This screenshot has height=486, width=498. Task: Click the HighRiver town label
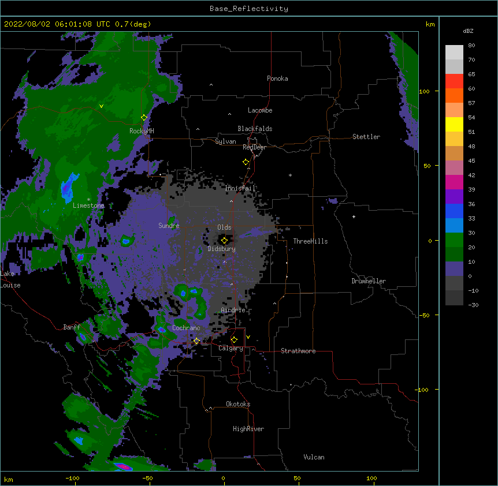(248, 429)
